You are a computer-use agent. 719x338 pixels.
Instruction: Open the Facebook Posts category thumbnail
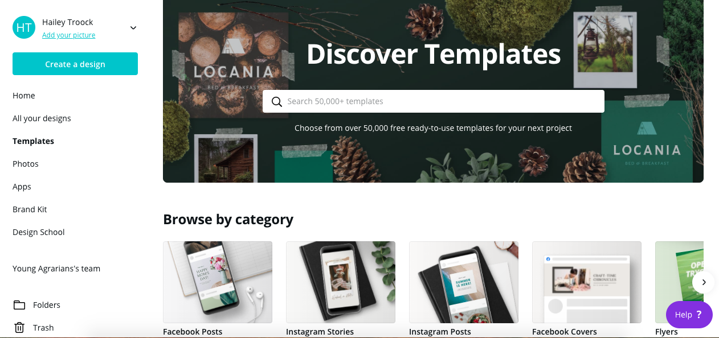click(218, 282)
